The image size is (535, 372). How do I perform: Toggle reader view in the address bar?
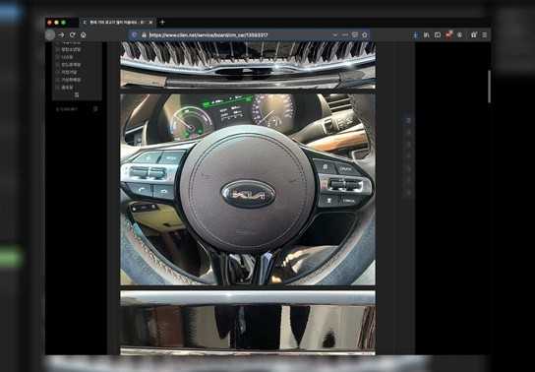click(x=355, y=34)
